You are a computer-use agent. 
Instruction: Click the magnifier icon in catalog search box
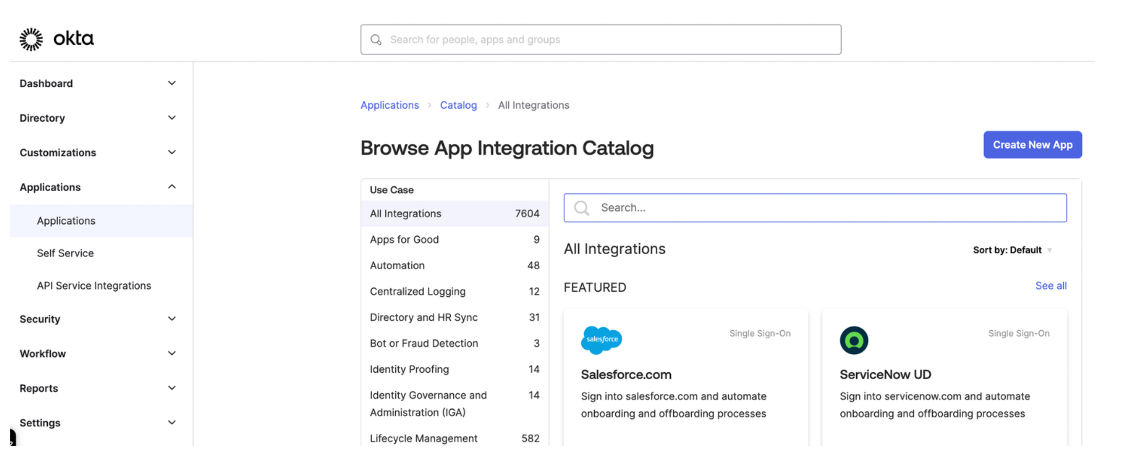(x=582, y=207)
